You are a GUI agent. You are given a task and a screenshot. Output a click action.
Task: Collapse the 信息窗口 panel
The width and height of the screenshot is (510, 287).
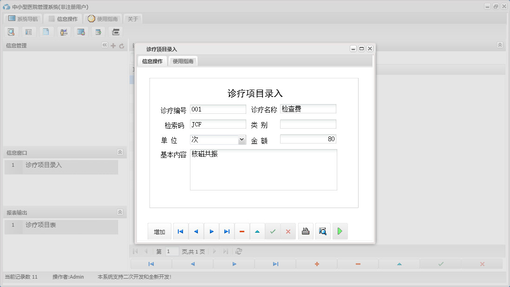pos(120,152)
